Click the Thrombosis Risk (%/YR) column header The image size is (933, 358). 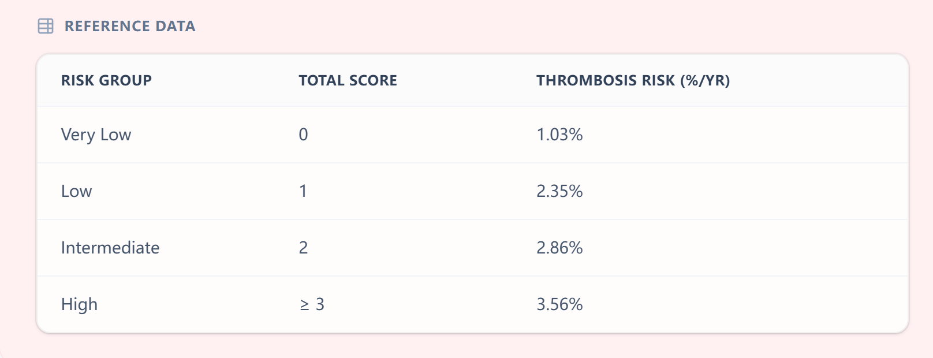pos(633,80)
